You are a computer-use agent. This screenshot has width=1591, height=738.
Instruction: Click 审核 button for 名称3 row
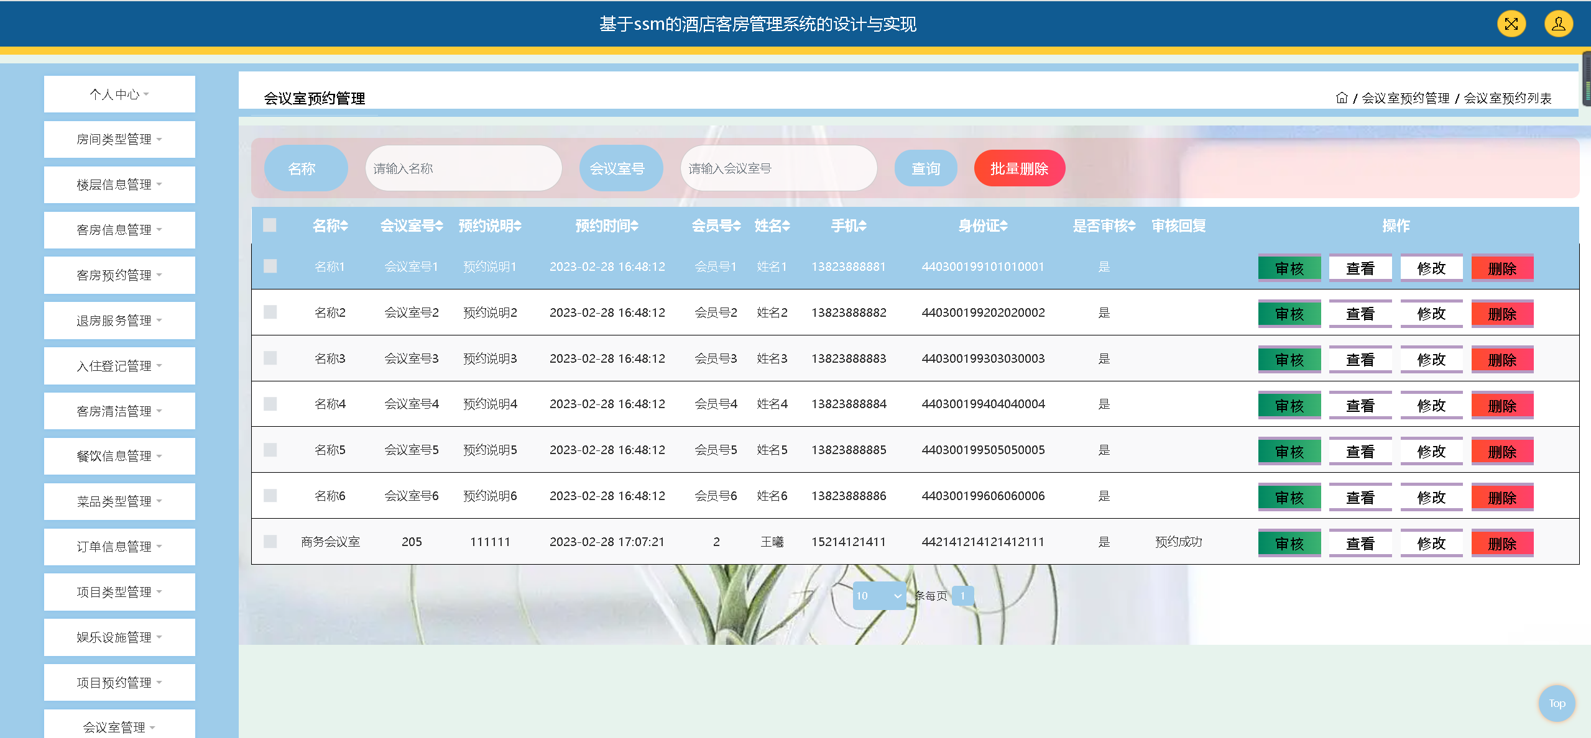pyautogui.click(x=1289, y=360)
